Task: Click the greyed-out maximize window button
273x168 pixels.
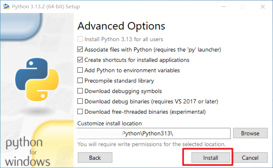Action: [x=243, y=7]
